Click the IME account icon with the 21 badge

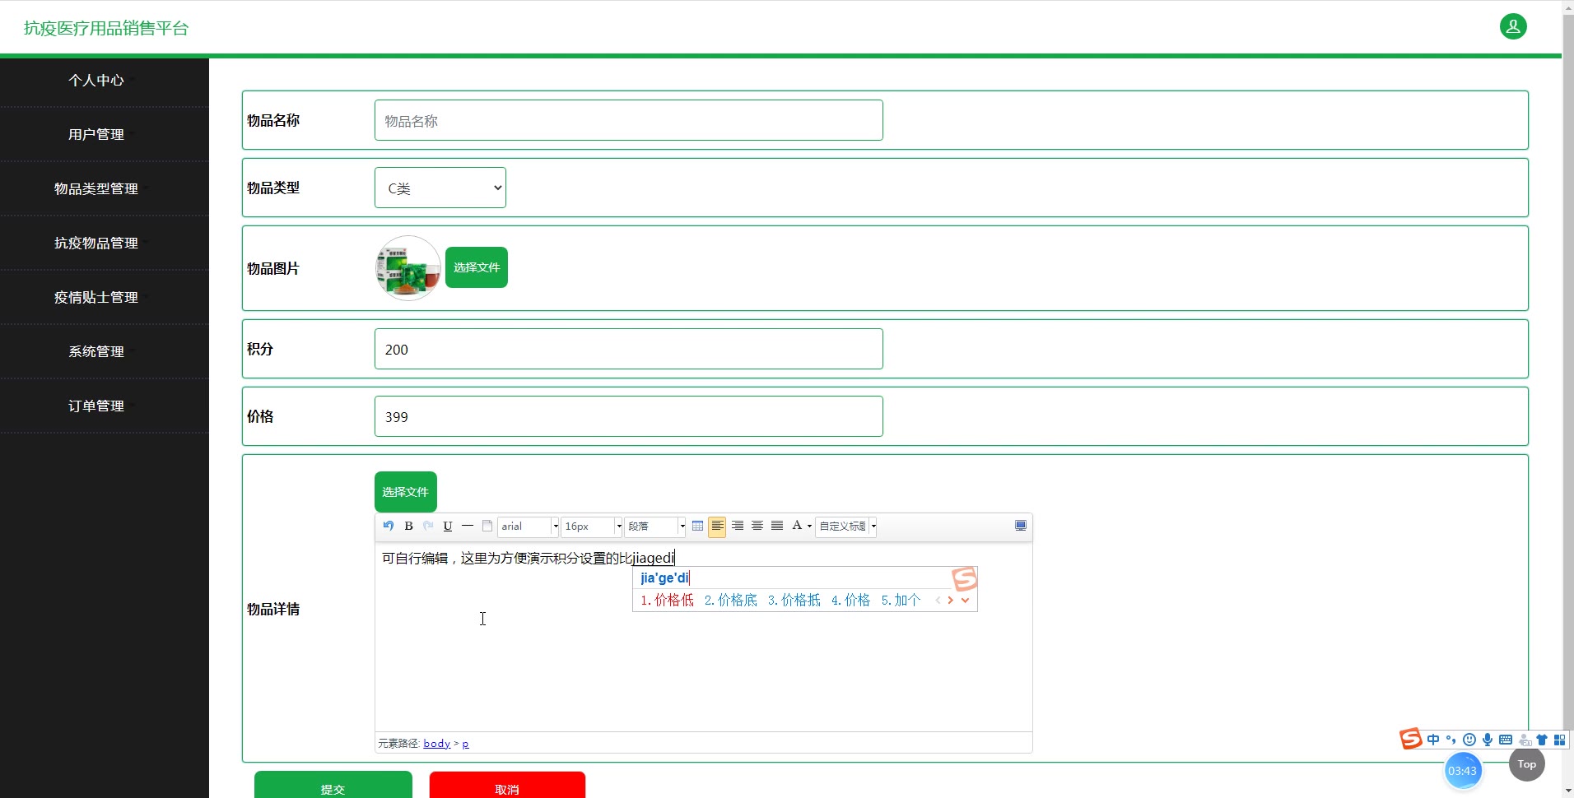pyautogui.click(x=1525, y=740)
